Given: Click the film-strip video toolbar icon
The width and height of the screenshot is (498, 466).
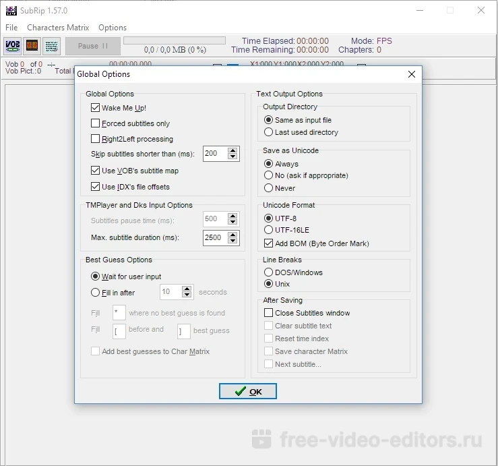Looking at the screenshot, I should click(x=32, y=46).
